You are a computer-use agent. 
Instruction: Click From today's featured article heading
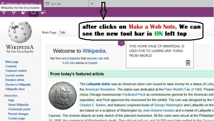point(77,74)
